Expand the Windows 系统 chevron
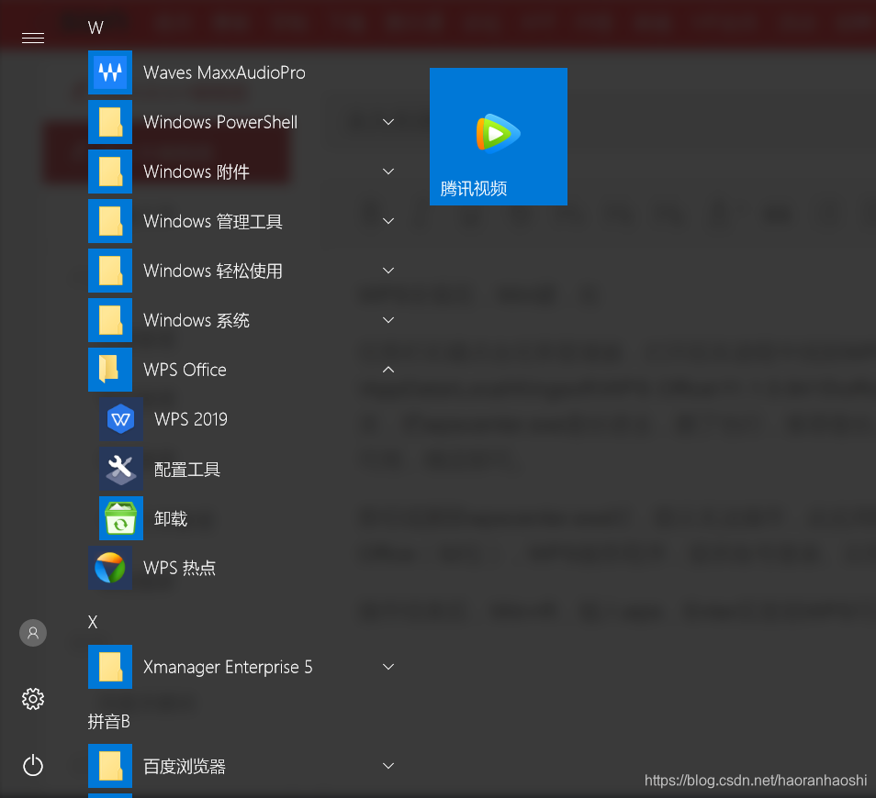 coord(388,320)
